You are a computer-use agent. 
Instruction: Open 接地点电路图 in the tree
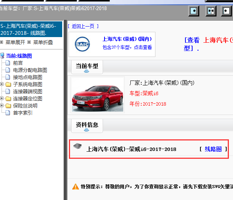pos(28,77)
